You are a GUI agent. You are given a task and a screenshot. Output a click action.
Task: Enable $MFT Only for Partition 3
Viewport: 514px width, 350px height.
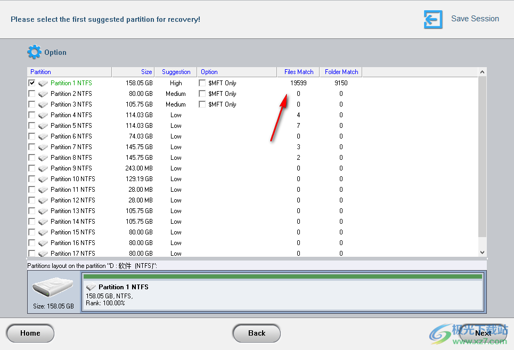202,104
